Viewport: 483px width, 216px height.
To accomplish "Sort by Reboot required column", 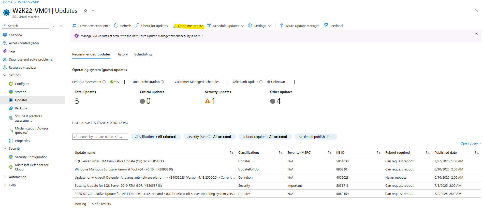I will point(428,153).
